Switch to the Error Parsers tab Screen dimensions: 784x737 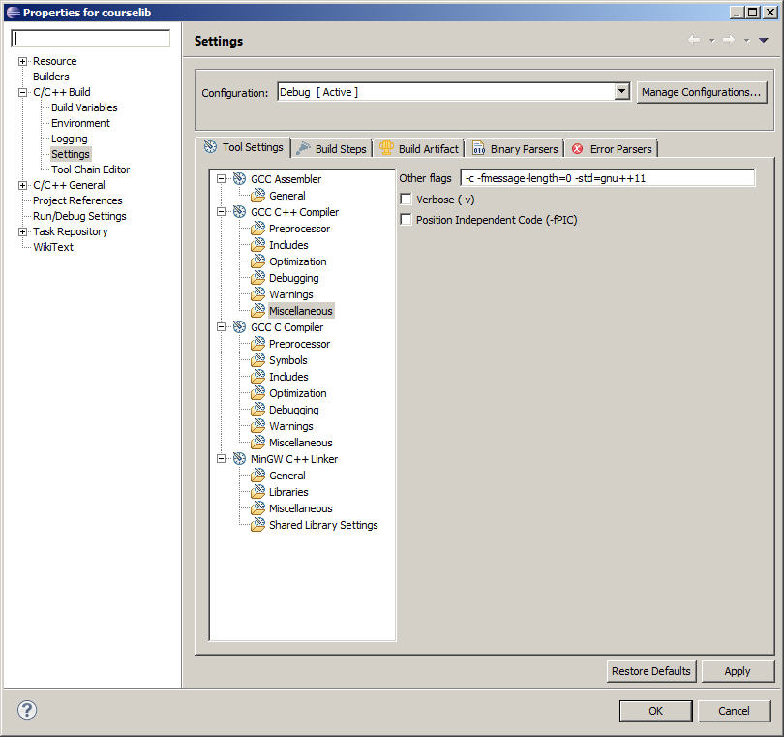tap(614, 149)
